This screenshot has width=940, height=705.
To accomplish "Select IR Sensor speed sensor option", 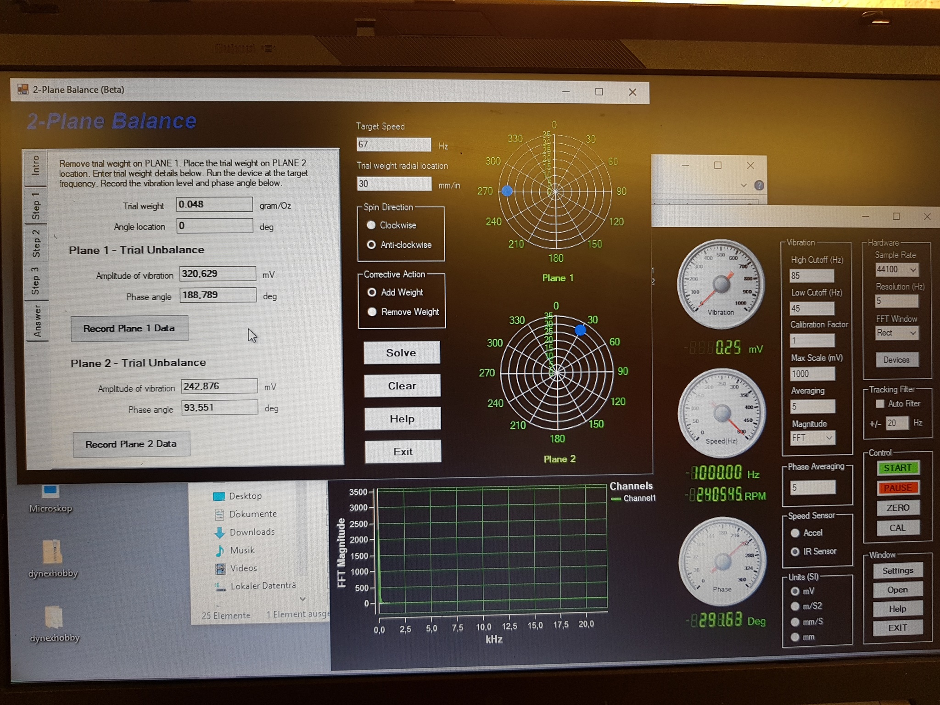I will (795, 552).
